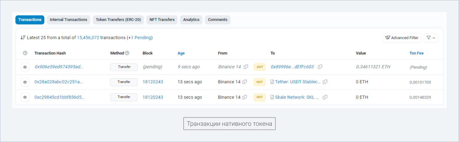Open the NFT Transfers tab
The width and height of the screenshot is (459, 142).
(x=162, y=20)
